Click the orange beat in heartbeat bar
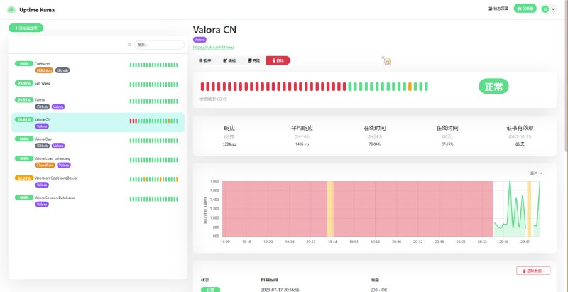The image size is (568, 292). [x=410, y=87]
